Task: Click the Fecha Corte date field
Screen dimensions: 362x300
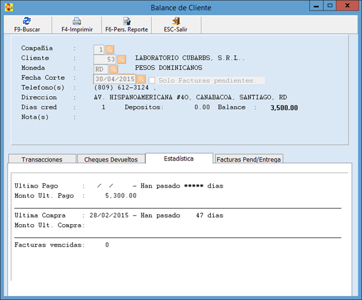Action: point(115,79)
